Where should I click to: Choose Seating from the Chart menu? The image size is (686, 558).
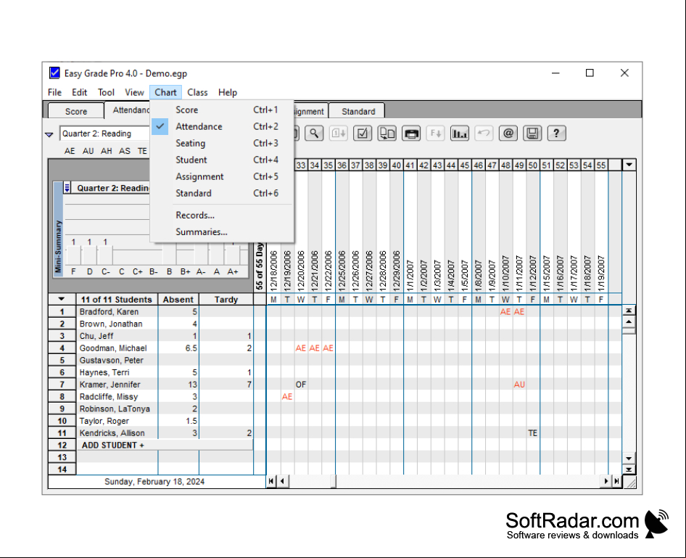tap(222, 143)
